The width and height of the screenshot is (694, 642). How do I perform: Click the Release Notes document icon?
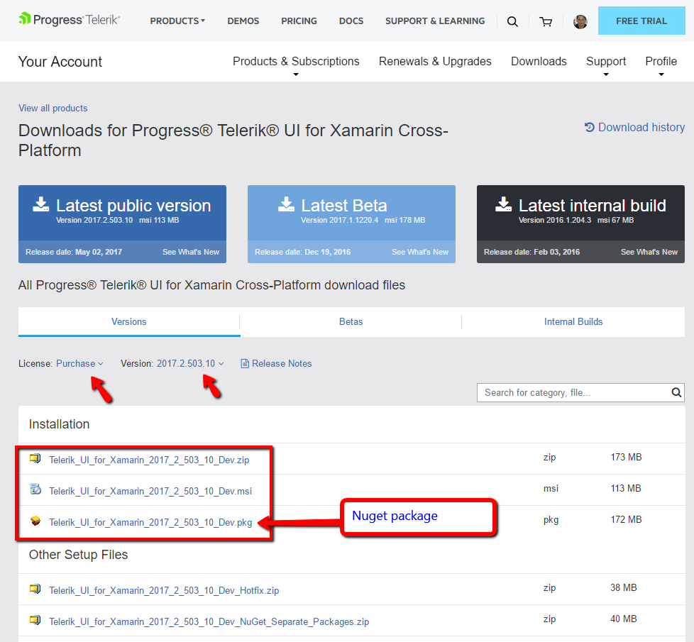pyautogui.click(x=244, y=364)
